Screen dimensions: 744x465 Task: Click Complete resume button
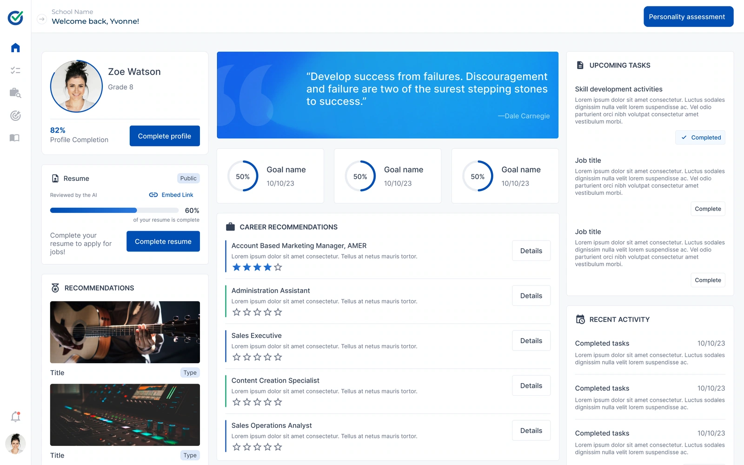tap(163, 241)
